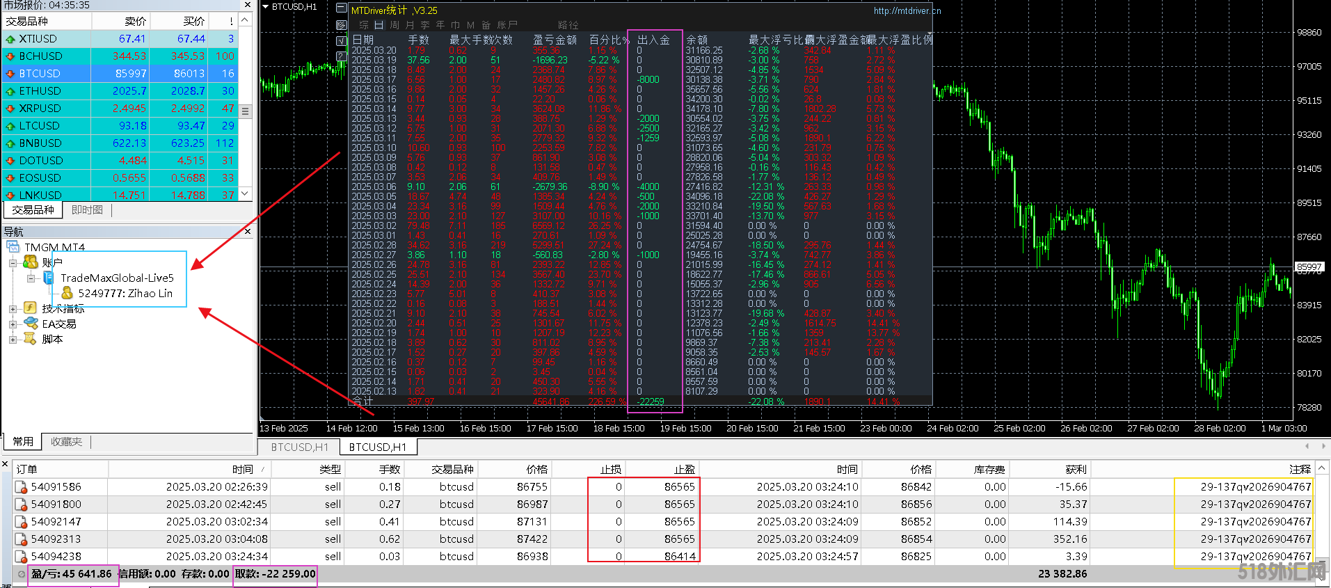Click the order icon for 54091586

coord(22,487)
